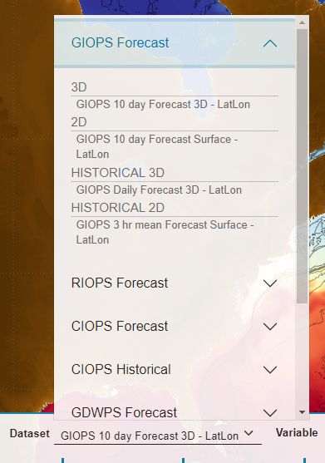Collapse the GIOPS Forecast section header
The height and width of the screenshot is (463, 325).
(x=175, y=43)
